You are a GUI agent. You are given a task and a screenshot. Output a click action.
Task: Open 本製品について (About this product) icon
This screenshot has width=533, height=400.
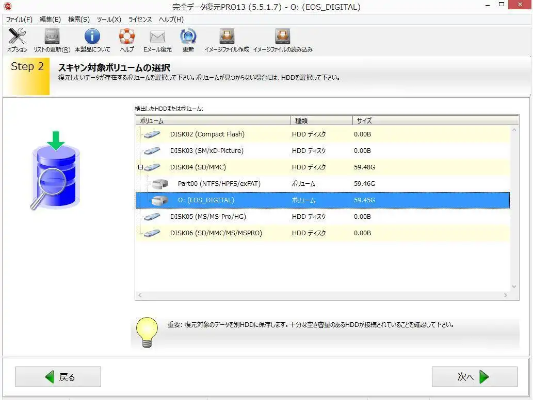(92, 38)
